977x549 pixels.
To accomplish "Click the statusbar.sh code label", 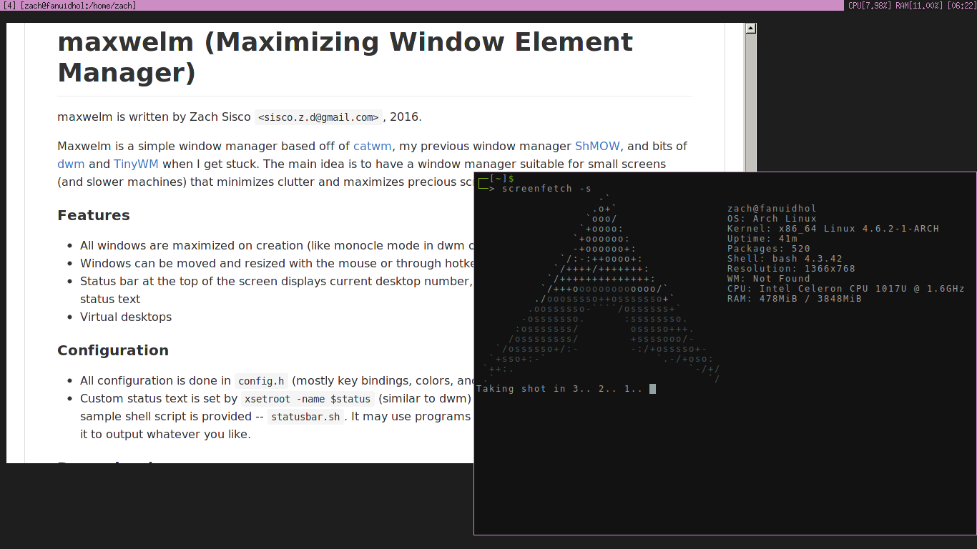I will 305,417.
